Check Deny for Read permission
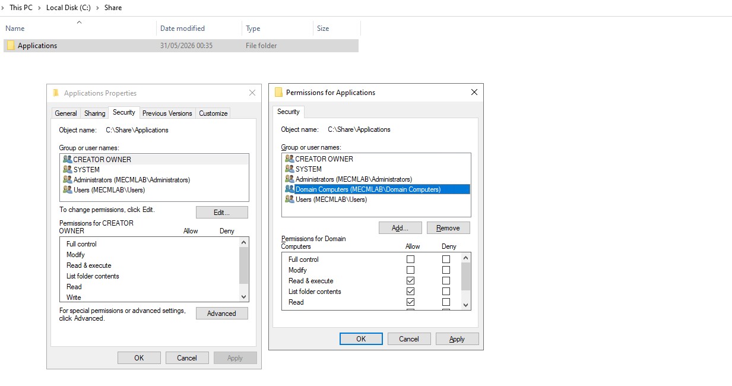 coord(446,302)
